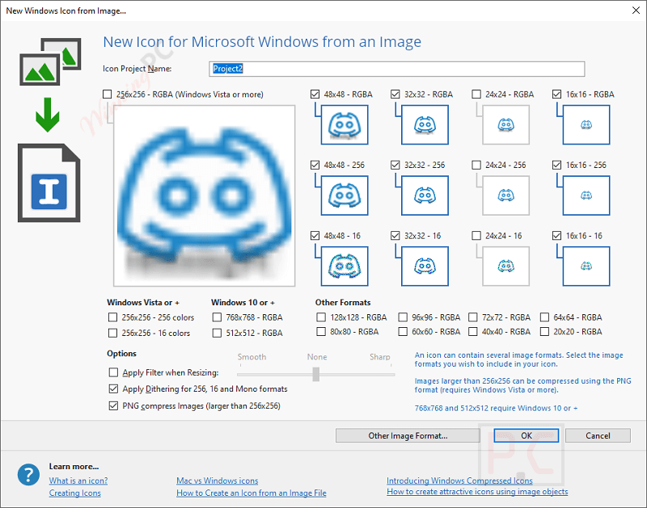The width and height of the screenshot is (647, 508).
Task: Select the 32x32 256-color preview thumbnail
Action: coord(425,195)
